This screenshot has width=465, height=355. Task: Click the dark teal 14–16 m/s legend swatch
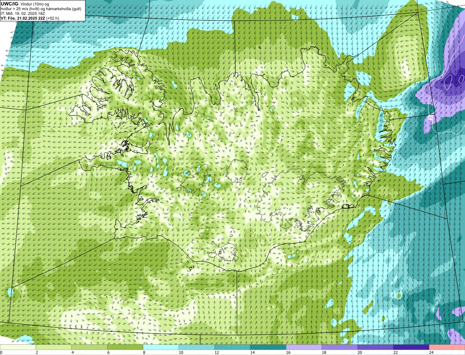tap(268, 347)
